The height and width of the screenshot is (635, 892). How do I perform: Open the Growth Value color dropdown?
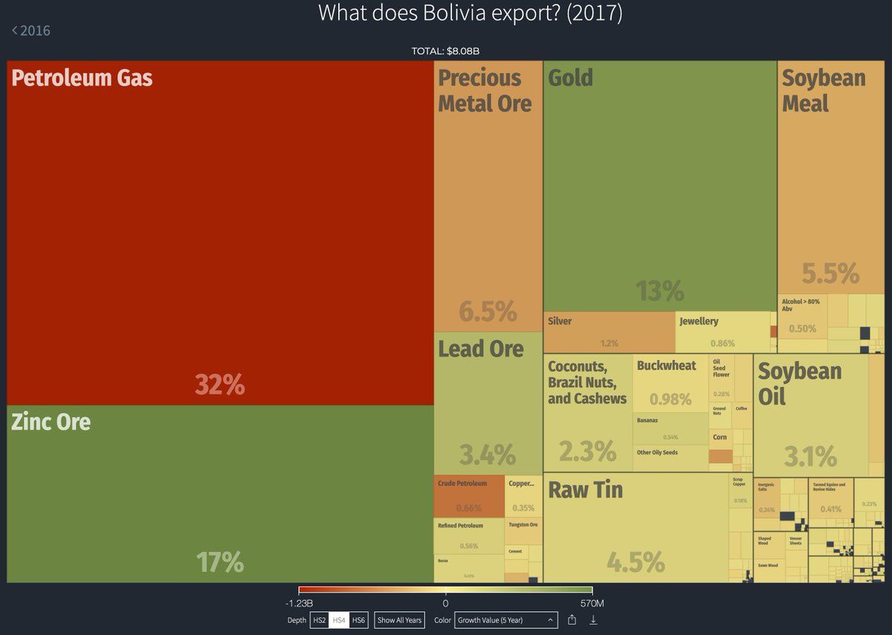coord(505,620)
